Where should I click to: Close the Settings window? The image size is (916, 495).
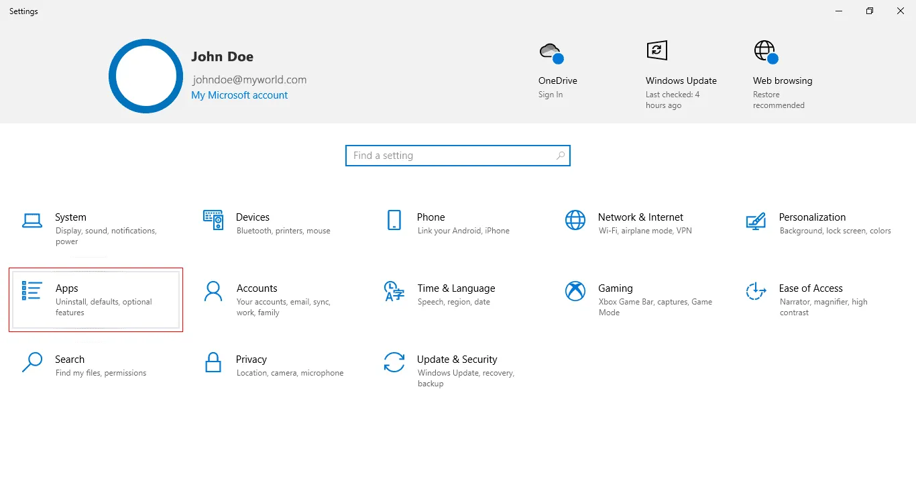coord(901,11)
